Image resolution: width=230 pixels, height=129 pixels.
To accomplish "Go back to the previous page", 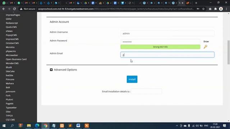I will 4,9.
